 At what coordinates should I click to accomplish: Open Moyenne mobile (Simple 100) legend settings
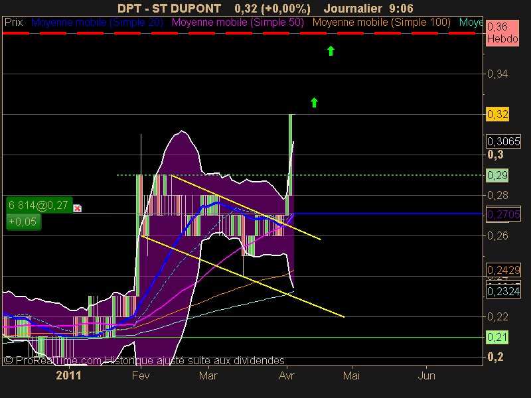(x=381, y=23)
